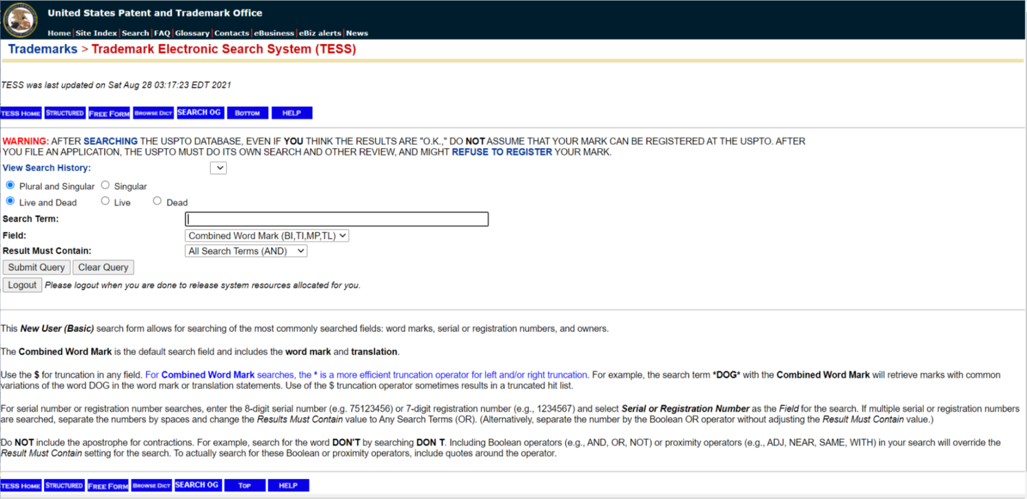Open Result Must Contain dropdown

pos(246,251)
